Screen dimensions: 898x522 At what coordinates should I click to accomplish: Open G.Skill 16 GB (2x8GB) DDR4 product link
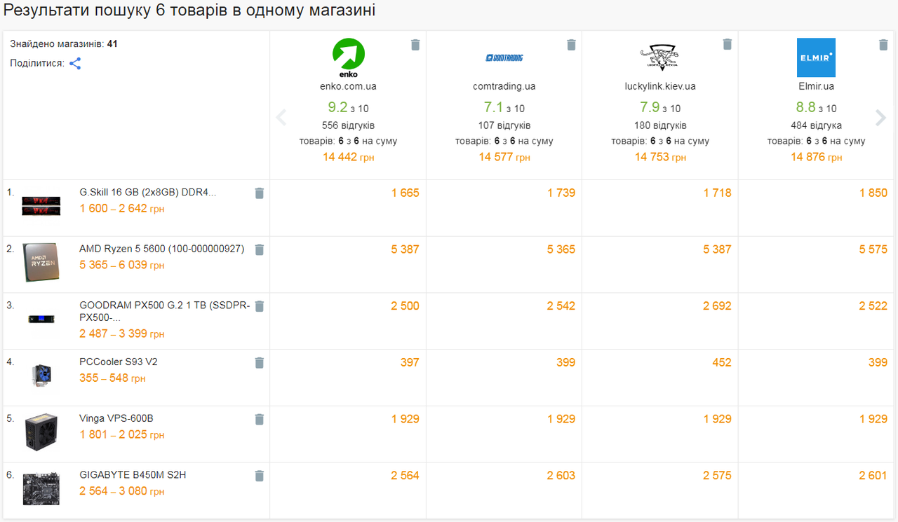(148, 193)
